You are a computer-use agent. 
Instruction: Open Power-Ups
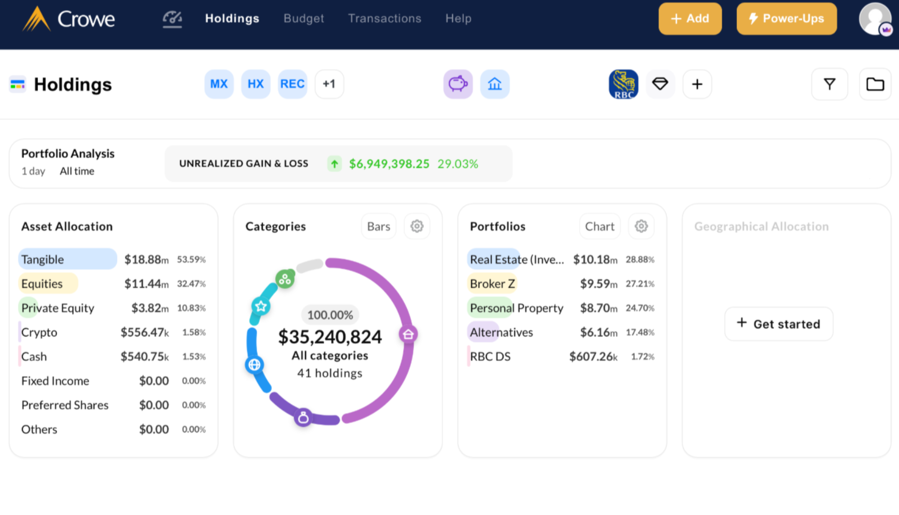786,19
